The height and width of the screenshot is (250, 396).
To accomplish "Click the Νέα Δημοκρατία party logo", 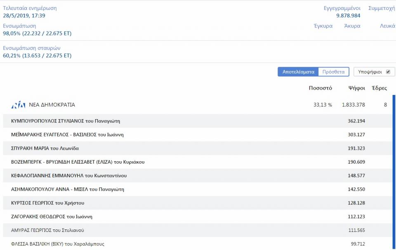I will 18,105.
